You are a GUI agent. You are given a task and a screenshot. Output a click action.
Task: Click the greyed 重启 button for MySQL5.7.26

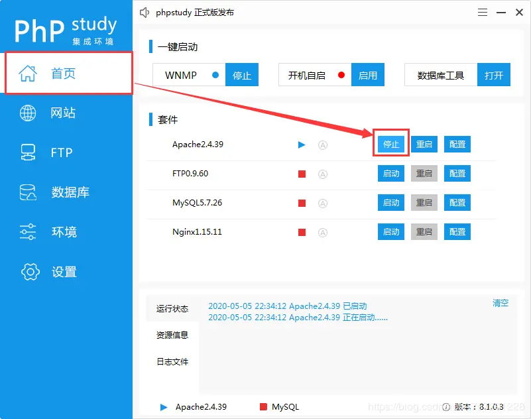pyautogui.click(x=424, y=203)
